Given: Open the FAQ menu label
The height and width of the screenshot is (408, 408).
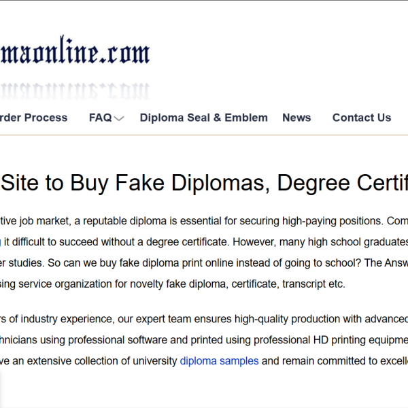Looking at the screenshot, I should 100,118.
